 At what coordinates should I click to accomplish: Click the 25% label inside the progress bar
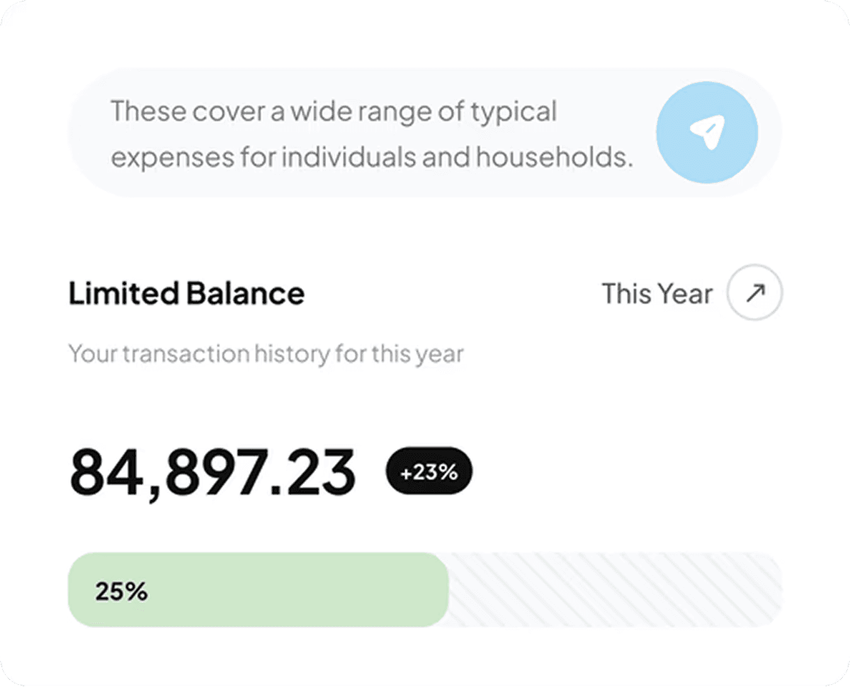click(x=121, y=591)
